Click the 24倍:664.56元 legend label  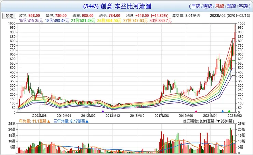pyautogui.click(x=109, y=20)
